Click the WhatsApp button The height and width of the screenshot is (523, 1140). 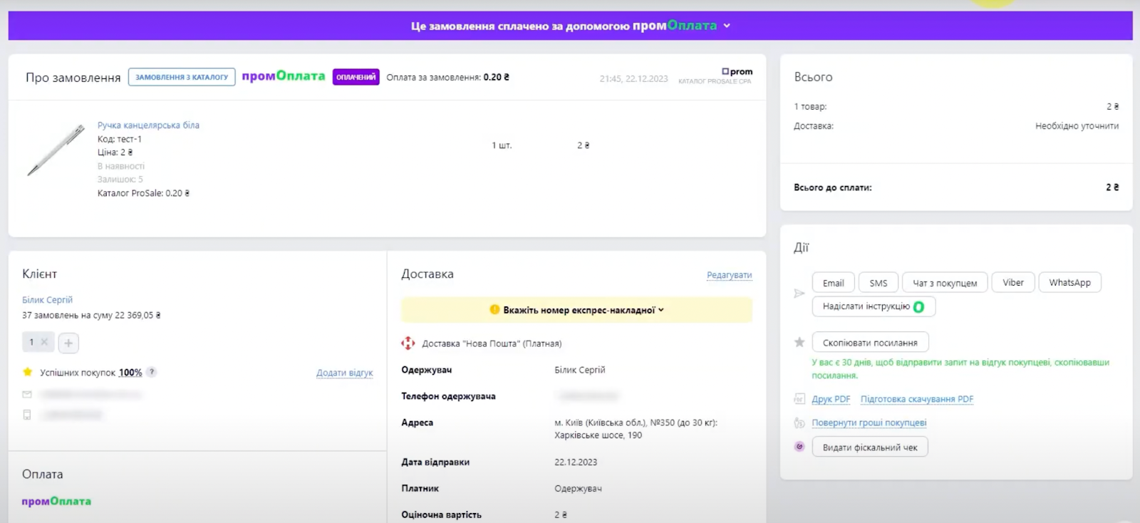(1069, 283)
